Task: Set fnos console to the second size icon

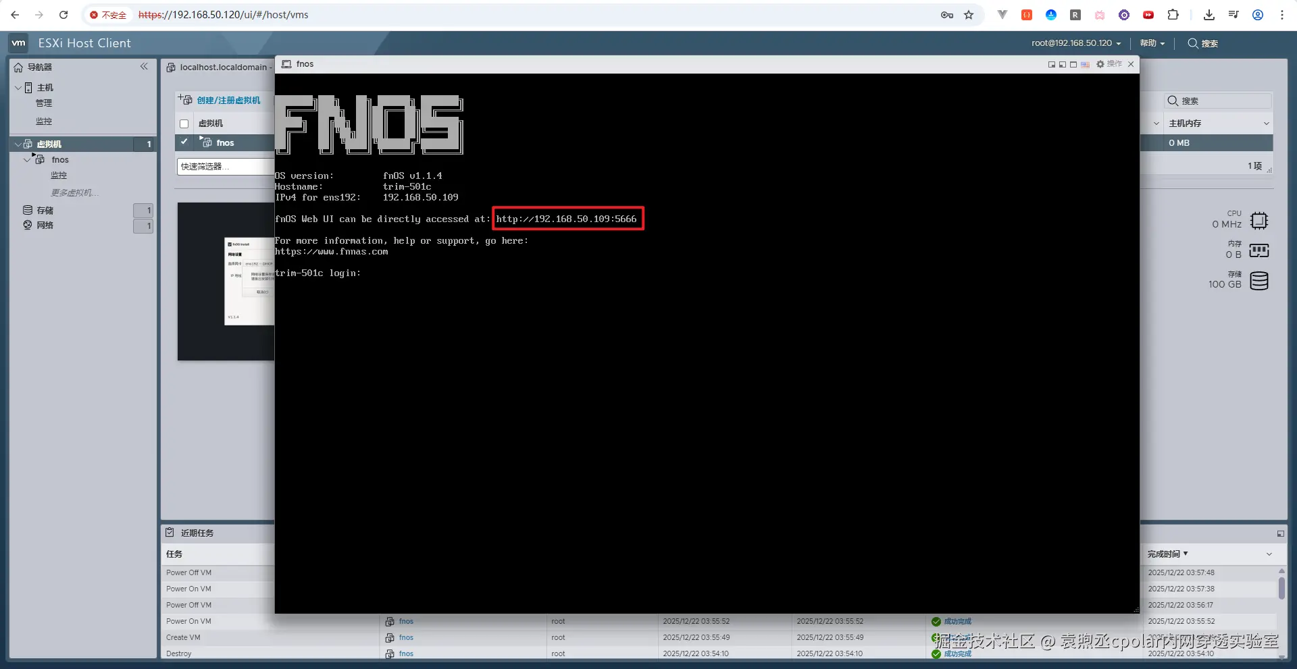Action: click(x=1062, y=65)
